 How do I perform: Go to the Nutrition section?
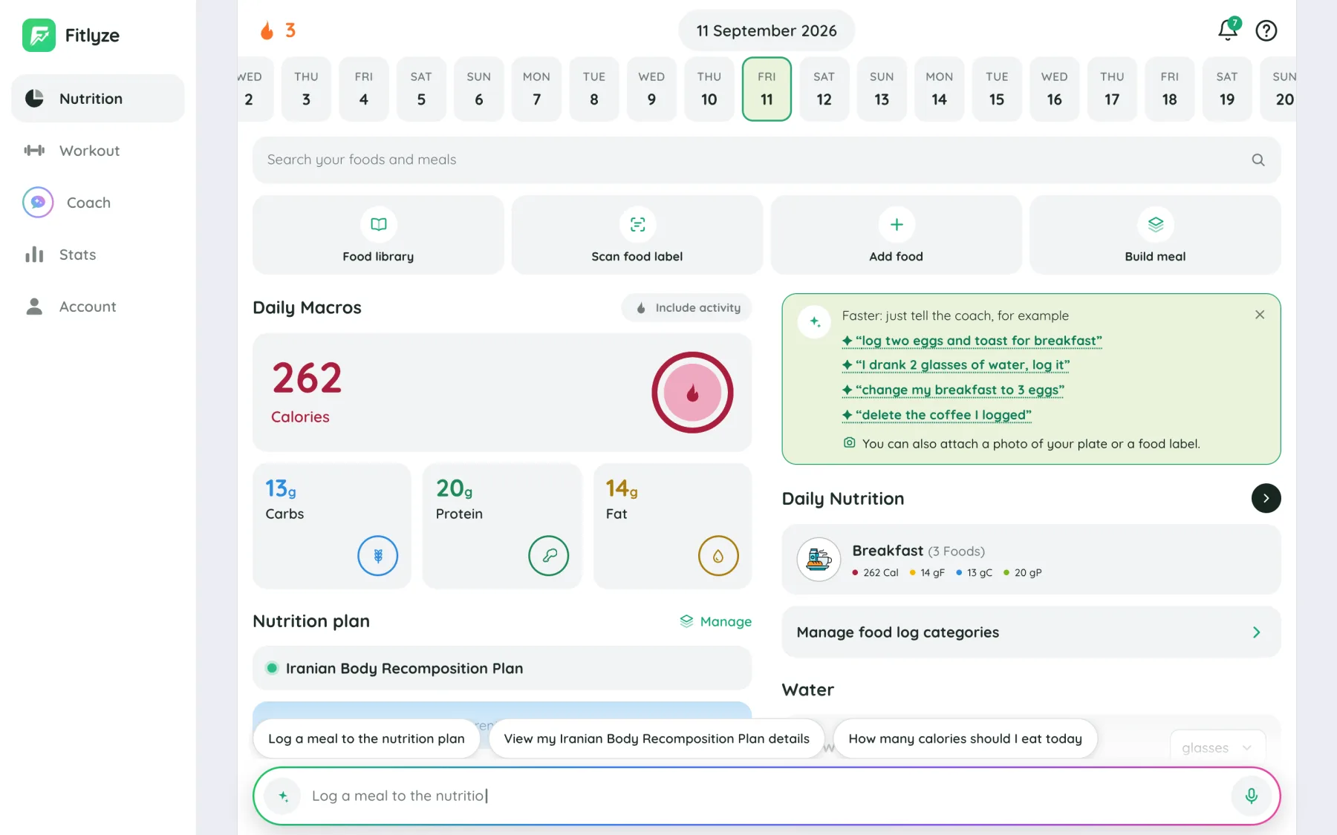point(98,98)
